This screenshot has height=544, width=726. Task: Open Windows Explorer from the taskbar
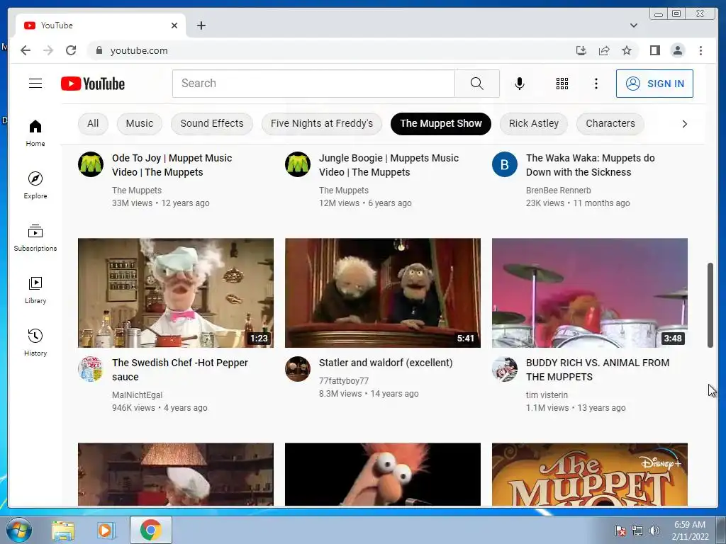pyautogui.click(x=63, y=530)
